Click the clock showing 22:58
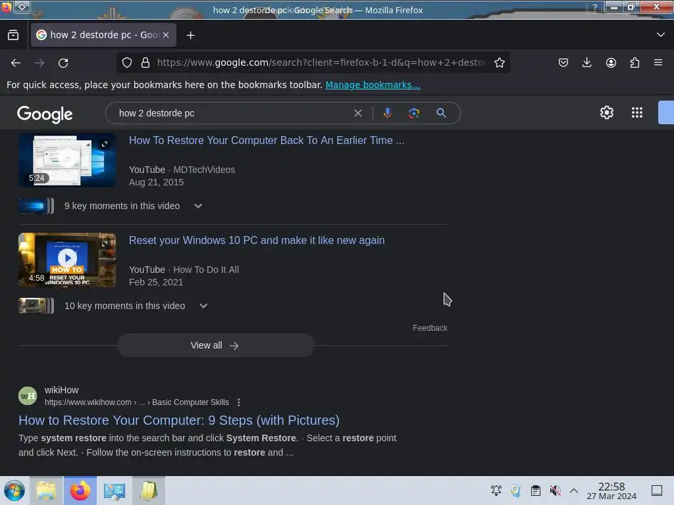 coord(611,491)
